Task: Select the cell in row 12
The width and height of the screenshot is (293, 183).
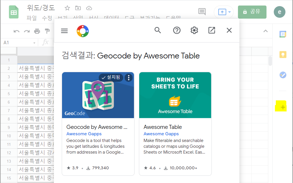Action: click(x=36, y=153)
